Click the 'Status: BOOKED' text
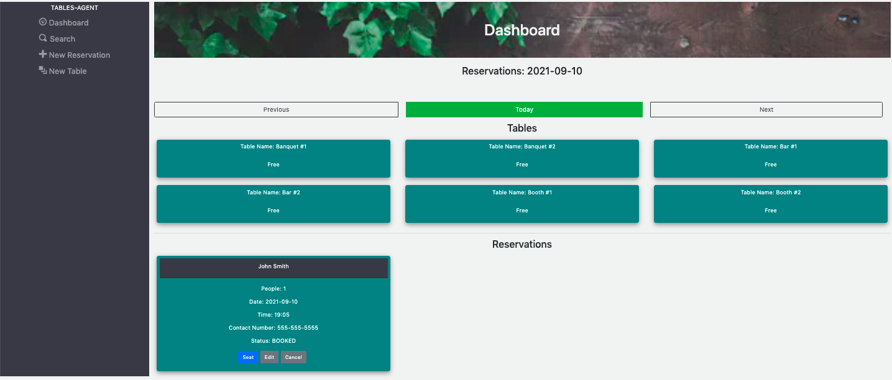Image resolution: width=892 pixels, height=380 pixels. [x=274, y=341]
